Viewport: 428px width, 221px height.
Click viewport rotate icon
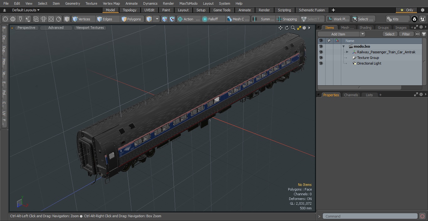coord(287,28)
